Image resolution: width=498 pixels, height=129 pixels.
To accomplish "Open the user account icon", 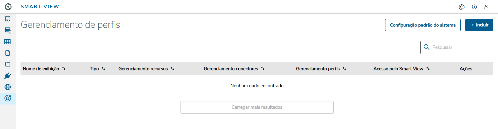I will point(486,7).
